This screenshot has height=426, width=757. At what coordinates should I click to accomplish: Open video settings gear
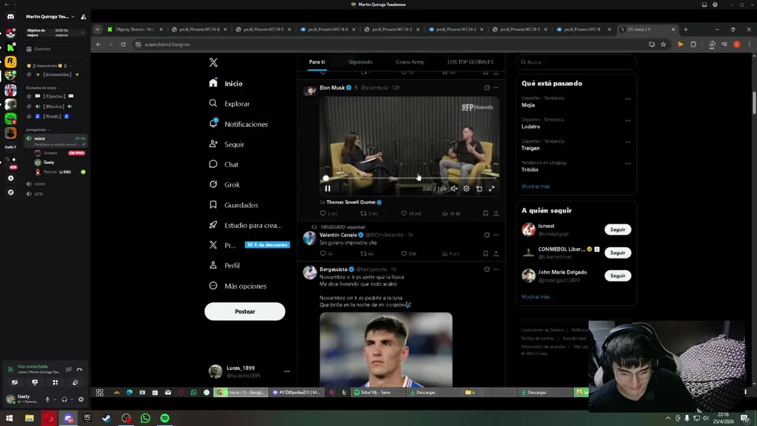click(x=466, y=189)
